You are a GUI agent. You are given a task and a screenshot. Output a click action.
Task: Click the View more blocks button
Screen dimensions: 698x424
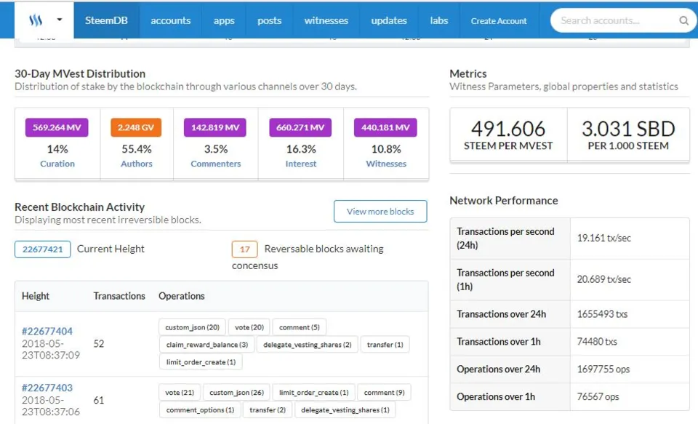pyautogui.click(x=380, y=211)
